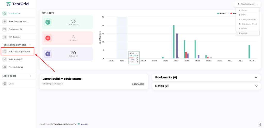Click the person icon beside Profile

point(240,15)
